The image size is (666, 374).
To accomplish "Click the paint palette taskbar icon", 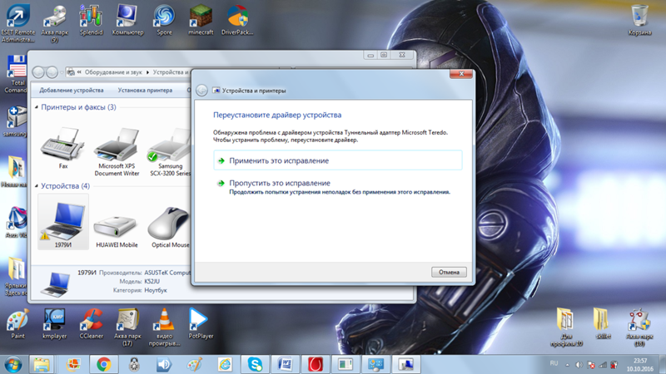I will tap(195, 364).
